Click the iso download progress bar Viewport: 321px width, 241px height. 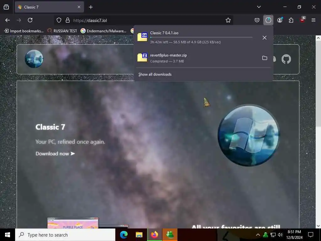pyautogui.click(x=201, y=38)
